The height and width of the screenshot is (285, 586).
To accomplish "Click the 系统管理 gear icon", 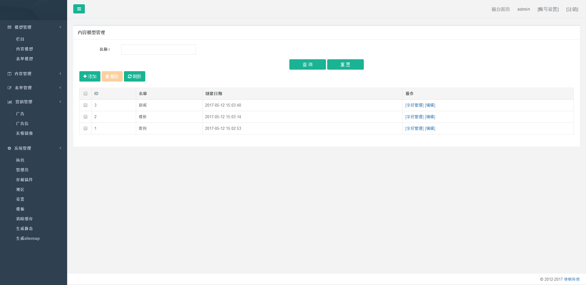I will point(9,148).
